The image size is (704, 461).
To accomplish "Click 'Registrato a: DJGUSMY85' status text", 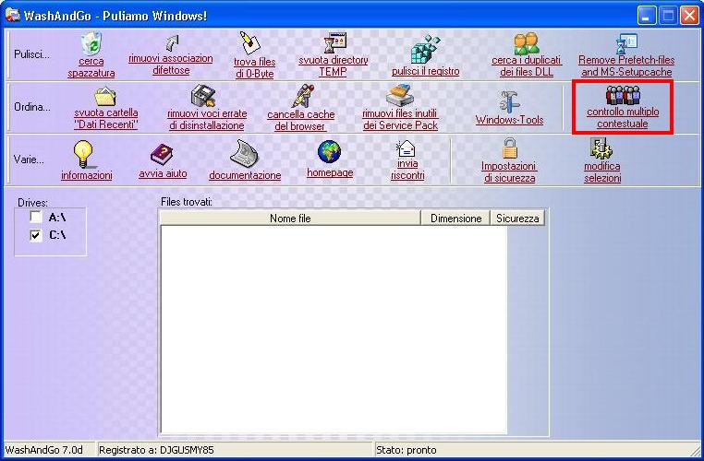I will (x=156, y=450).
